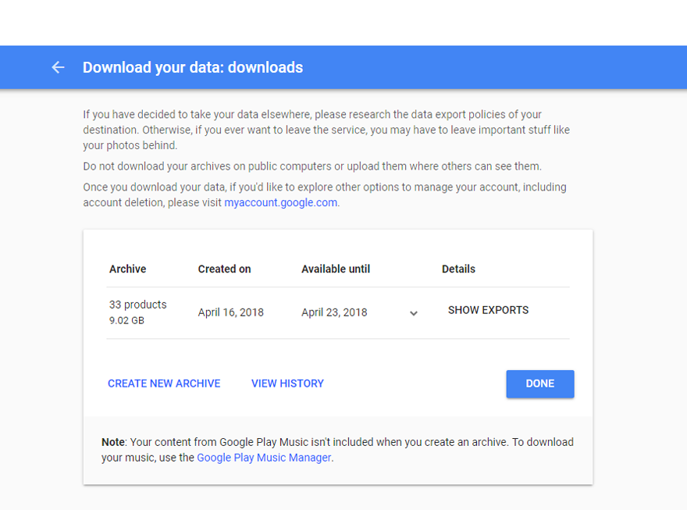Click the April 23, 2018 expiry date
The width and height of the screenshot is (687, 510).
[x=334, y=312]
